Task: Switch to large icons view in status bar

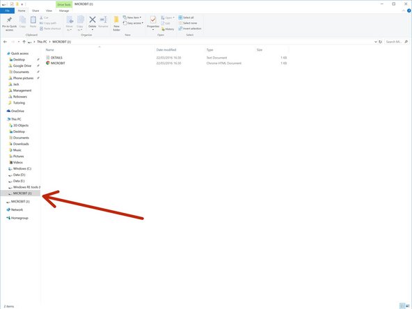Action: [x=408, y=306]
